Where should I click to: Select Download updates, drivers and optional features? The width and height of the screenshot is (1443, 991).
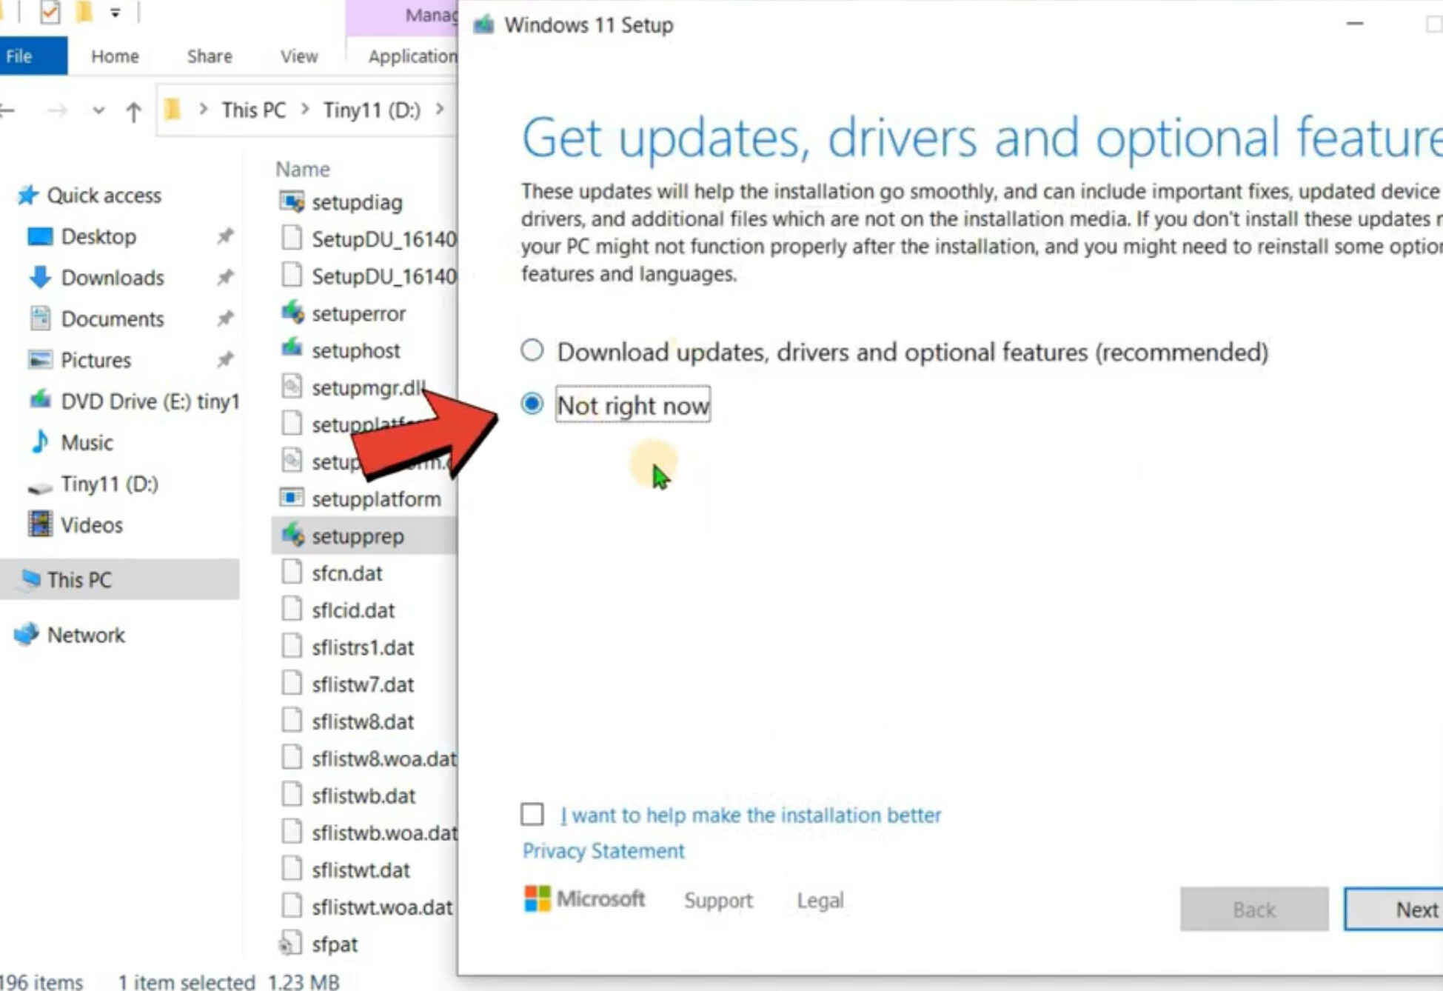pyautogui.click(x=532, y=350)
